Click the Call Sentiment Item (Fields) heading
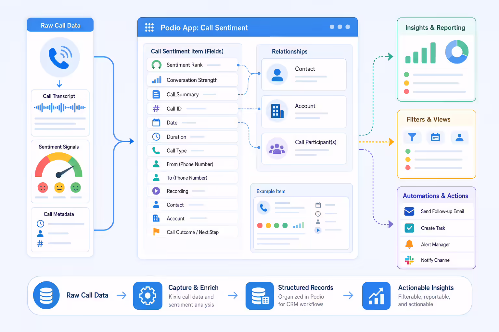 click(187, 51)
